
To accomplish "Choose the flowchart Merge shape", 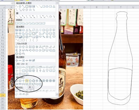I will coord(47,71).
